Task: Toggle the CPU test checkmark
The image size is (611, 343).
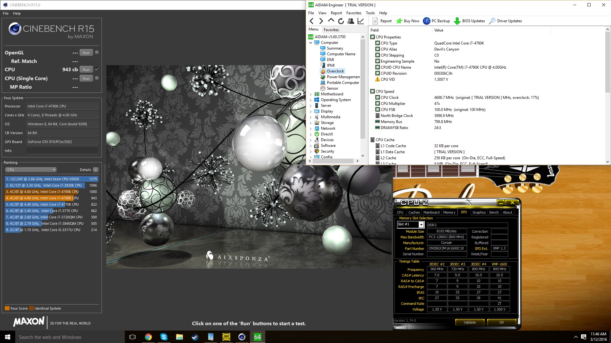Action: point(97,69)
